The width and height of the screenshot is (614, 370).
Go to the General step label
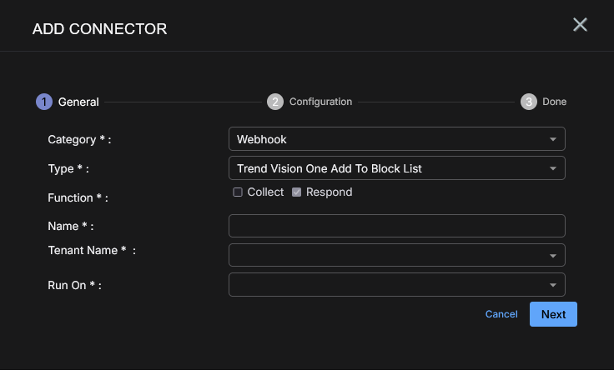[x=78, y=102]
